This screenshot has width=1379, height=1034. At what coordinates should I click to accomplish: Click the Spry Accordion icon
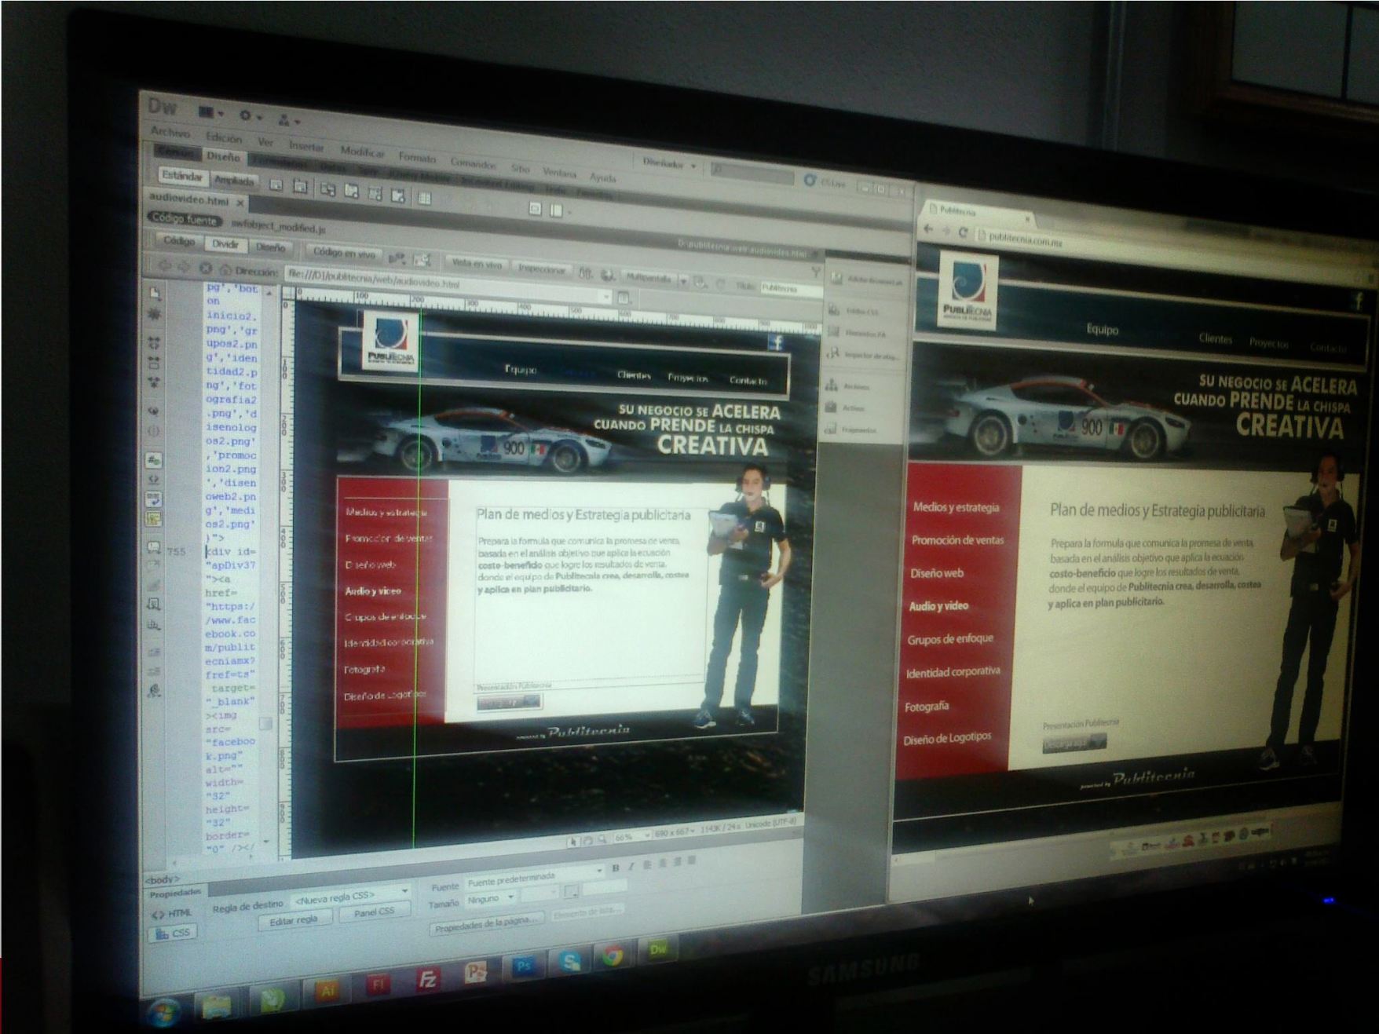coord(375,193)
